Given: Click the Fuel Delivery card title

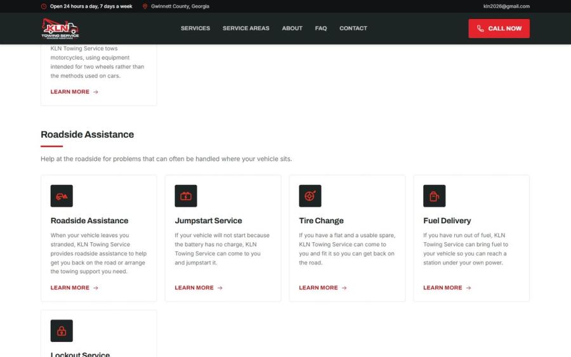Looking at the screenshot, I should tap(447, 221).
